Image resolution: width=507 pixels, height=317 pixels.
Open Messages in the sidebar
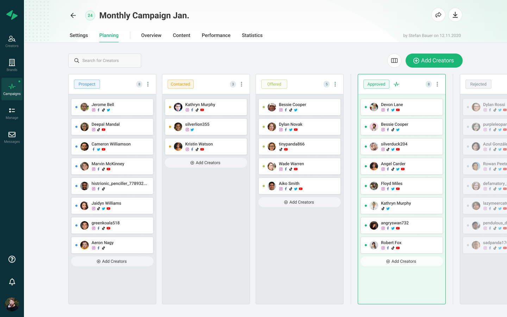pos(12,137)
